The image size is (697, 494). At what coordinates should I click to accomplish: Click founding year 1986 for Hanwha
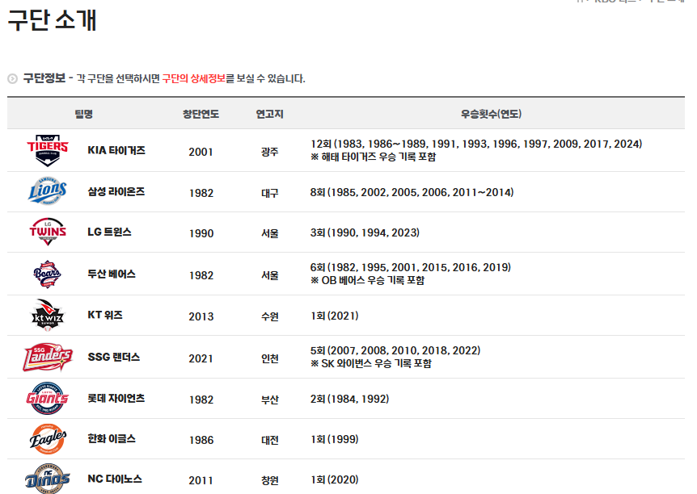[x=201, y=440]
